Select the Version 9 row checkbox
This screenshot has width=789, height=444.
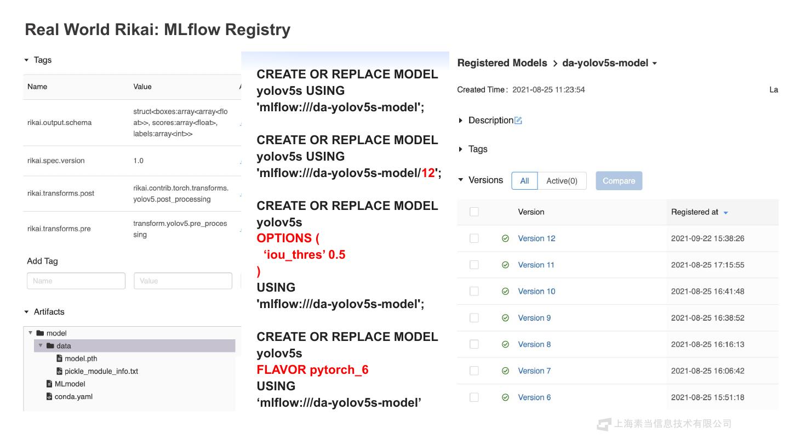474,318
